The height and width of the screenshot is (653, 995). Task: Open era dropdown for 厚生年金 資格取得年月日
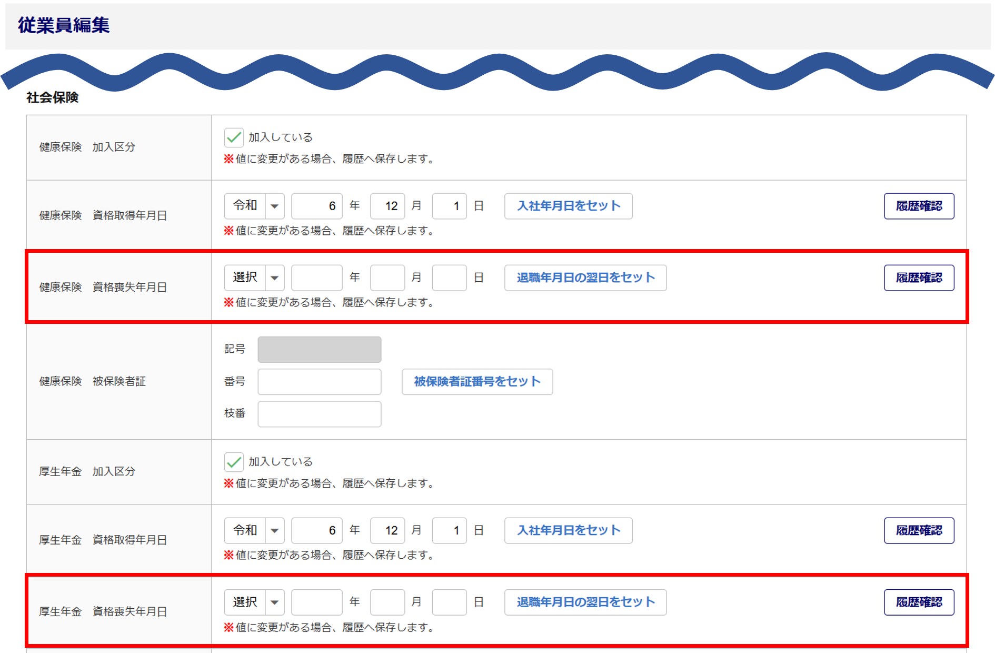(254, 530)
